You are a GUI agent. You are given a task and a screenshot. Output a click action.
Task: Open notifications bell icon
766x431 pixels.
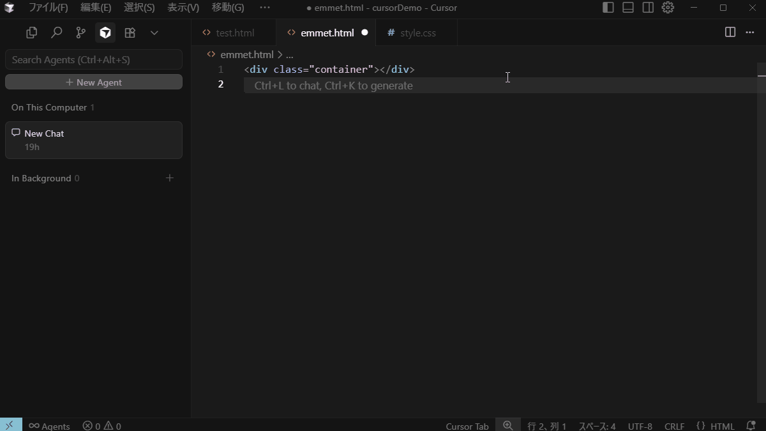pos(751,426)
